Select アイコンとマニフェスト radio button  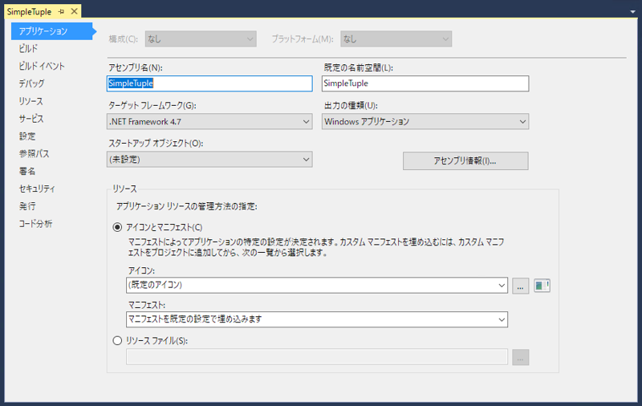pyautogui.click(x=117, y=227)
